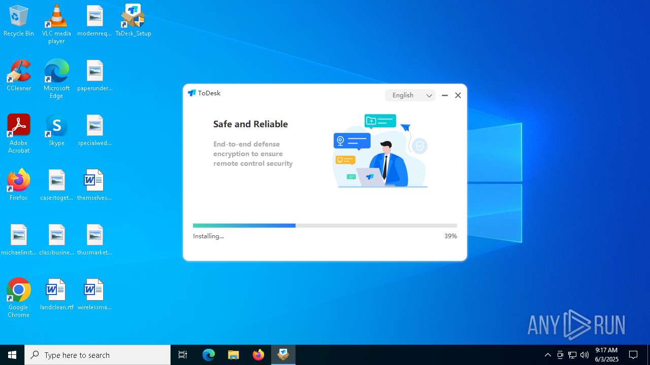650x365 pixels.
Task: Minimize the ToDesk installer window
Action: [445, 95]
